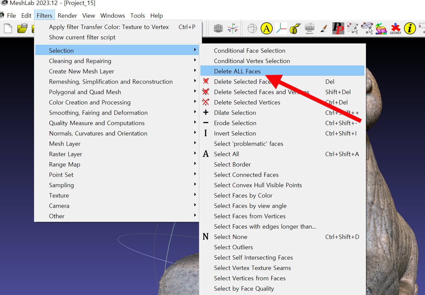Expand the Camera submenu
The width and height of the screenshot is (425, 295).
tap(118, 206)
